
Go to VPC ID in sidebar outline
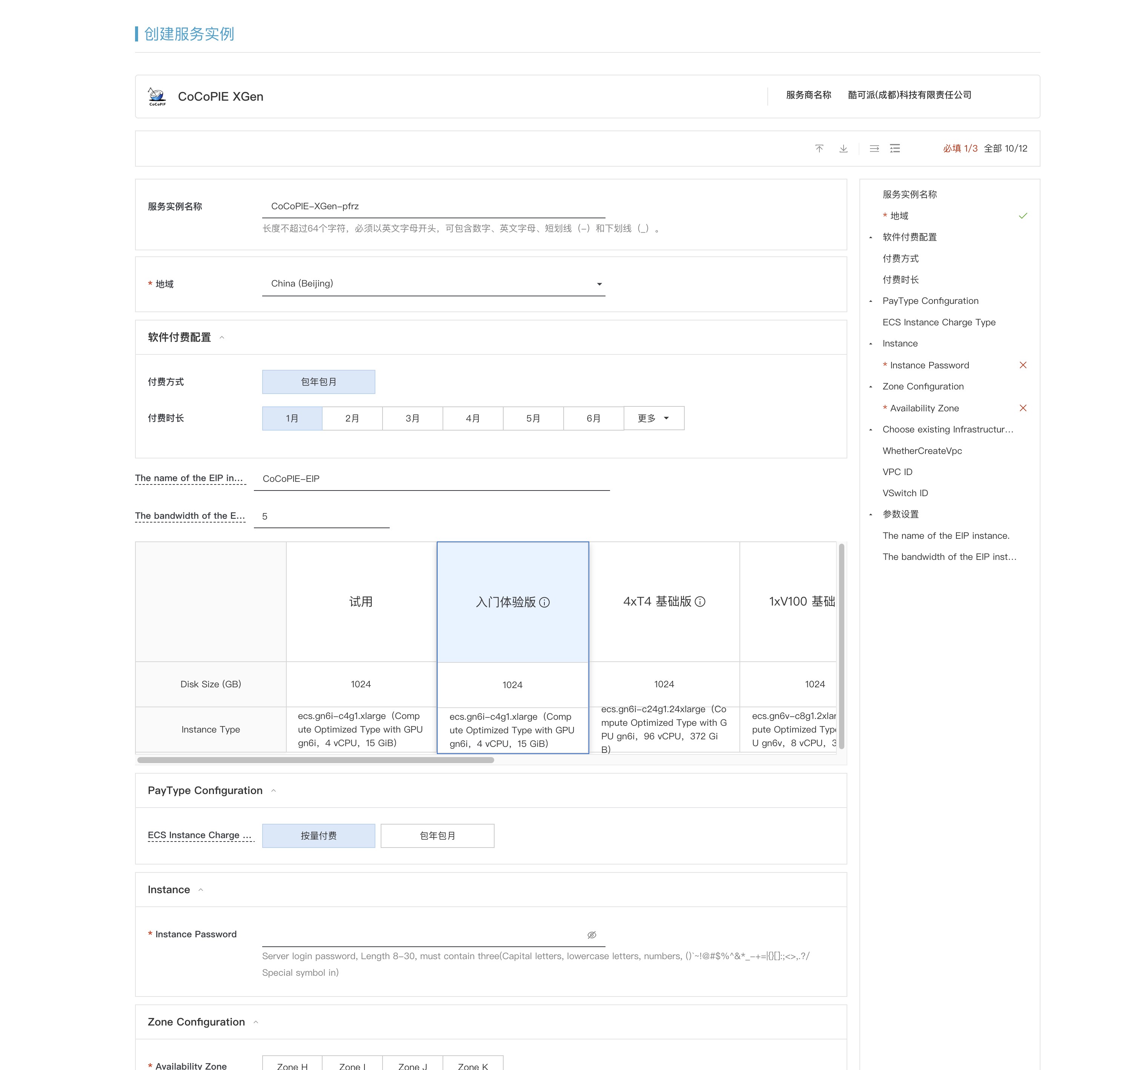coord(897,472)
